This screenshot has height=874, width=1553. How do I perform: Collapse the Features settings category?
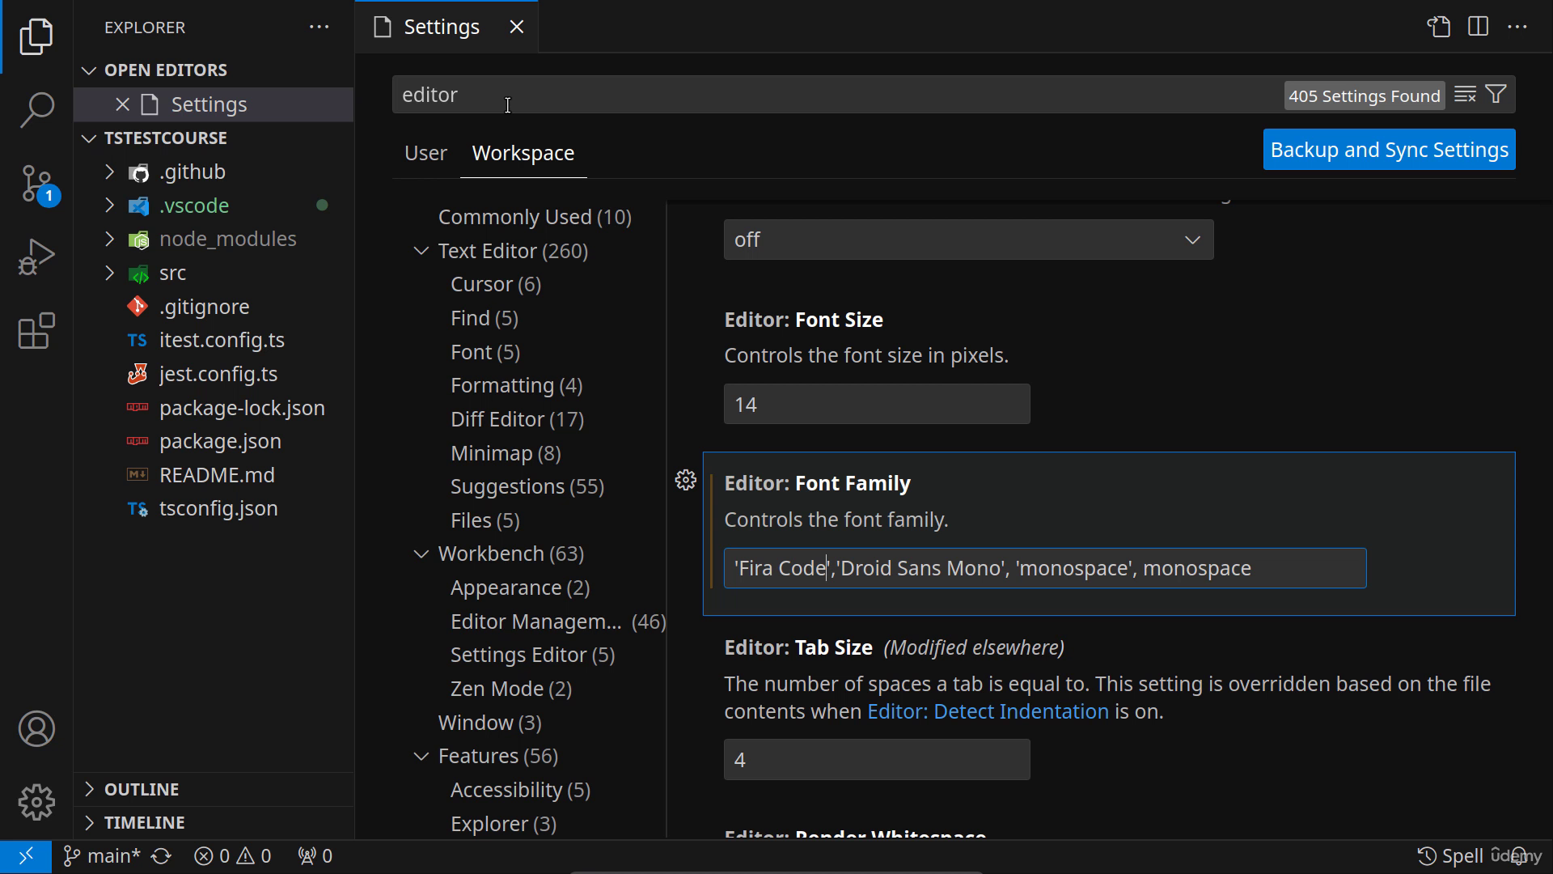pos(421,756)
